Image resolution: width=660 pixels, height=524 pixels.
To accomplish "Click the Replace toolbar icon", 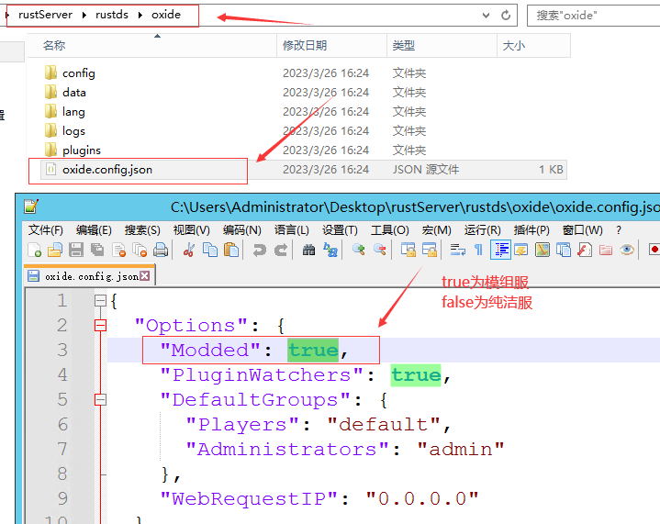I will [330, 250].
